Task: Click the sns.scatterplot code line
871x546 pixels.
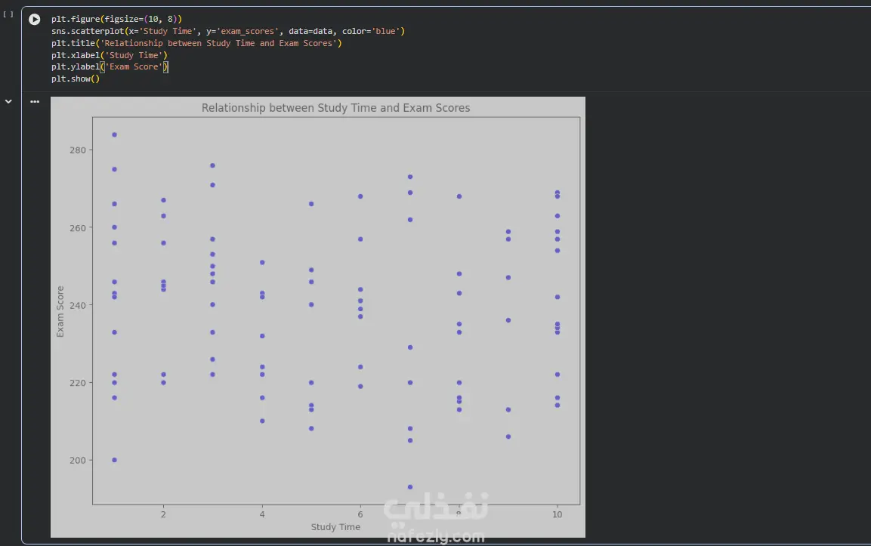Action: pos(227,31)
